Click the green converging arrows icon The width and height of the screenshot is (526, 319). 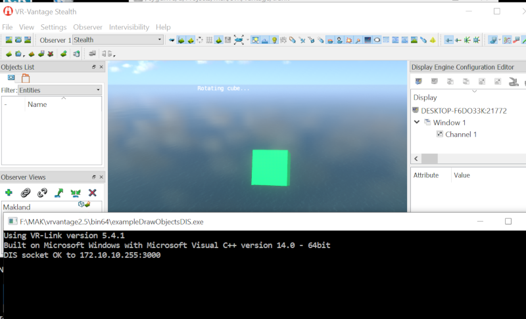tap(76, 192)
